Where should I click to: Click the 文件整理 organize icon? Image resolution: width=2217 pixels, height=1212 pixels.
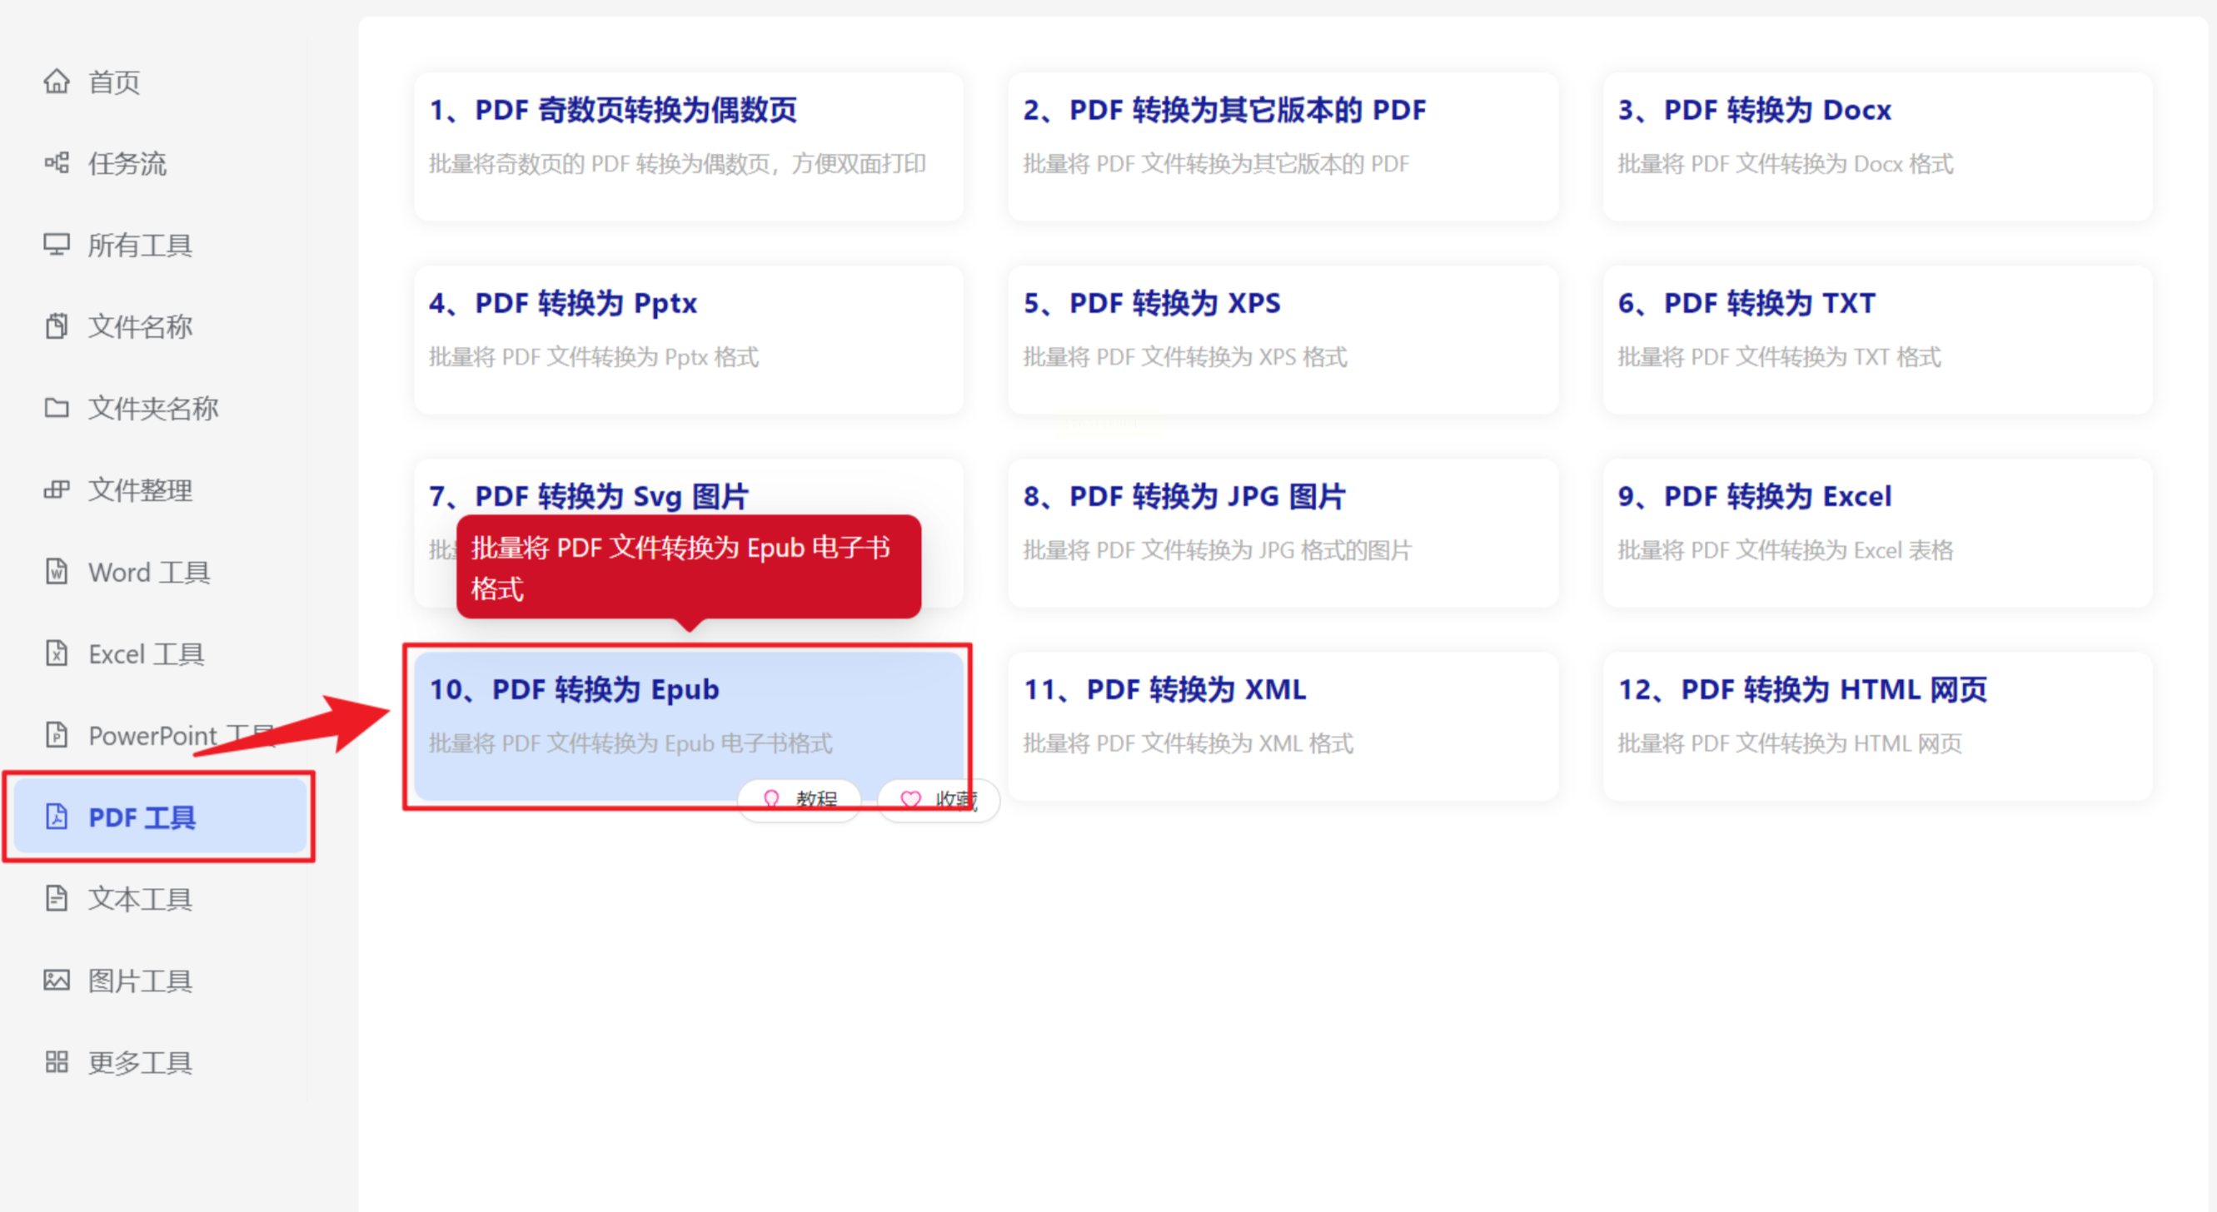[57, 490]
